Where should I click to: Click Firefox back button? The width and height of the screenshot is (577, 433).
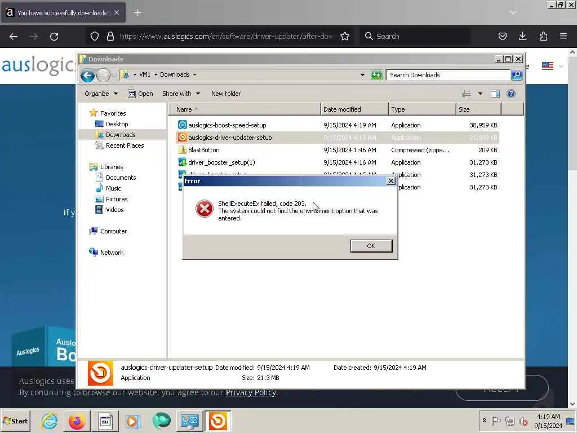[x=14, y=37]
